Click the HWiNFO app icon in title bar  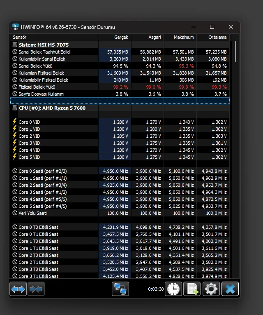pyautogui.click(x=16, y=27)
